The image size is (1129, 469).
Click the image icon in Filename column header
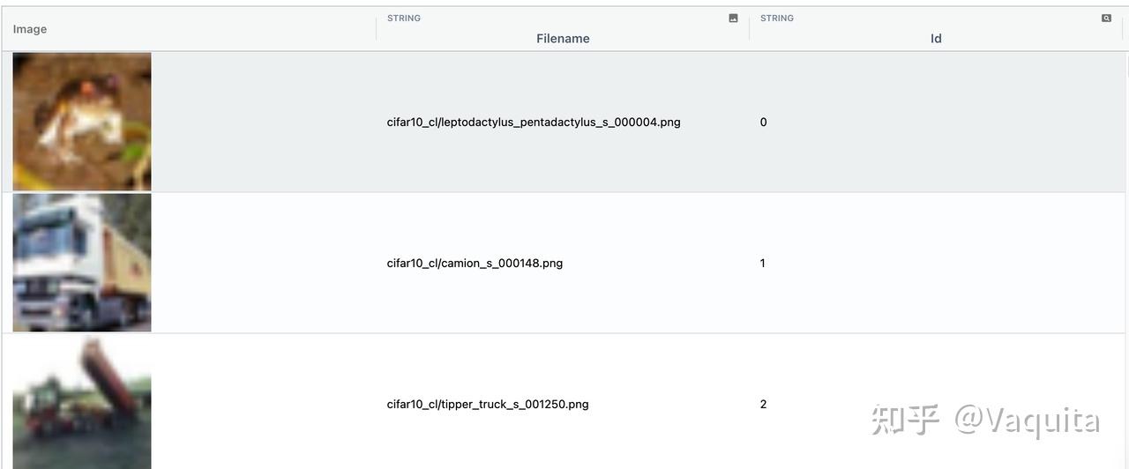point(733,19)
